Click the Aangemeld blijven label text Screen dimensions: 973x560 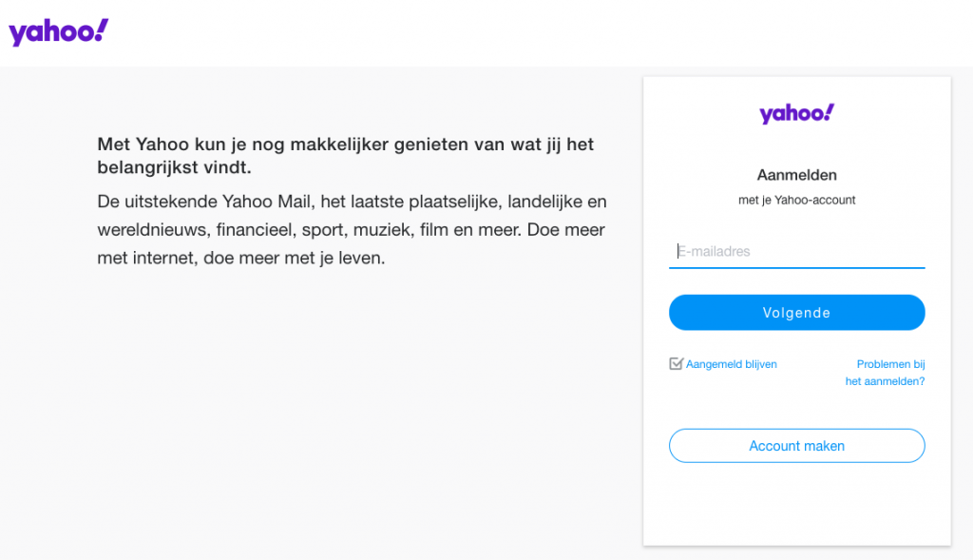click(731, 364)
